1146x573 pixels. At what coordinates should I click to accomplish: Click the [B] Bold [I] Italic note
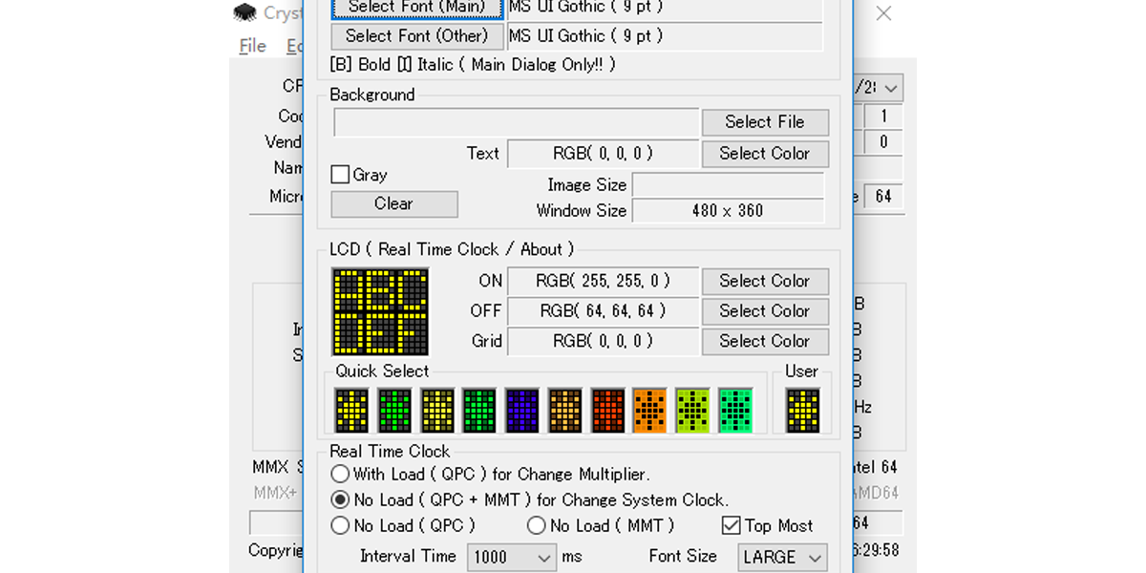click(473, 65)
